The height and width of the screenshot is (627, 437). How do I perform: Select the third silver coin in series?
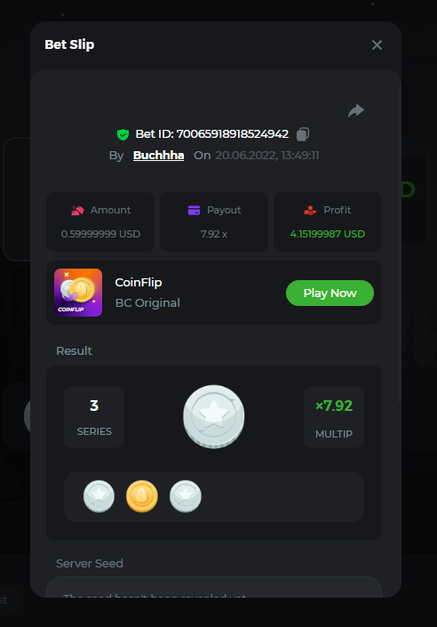pyautogui.click(x=186, y=496)
